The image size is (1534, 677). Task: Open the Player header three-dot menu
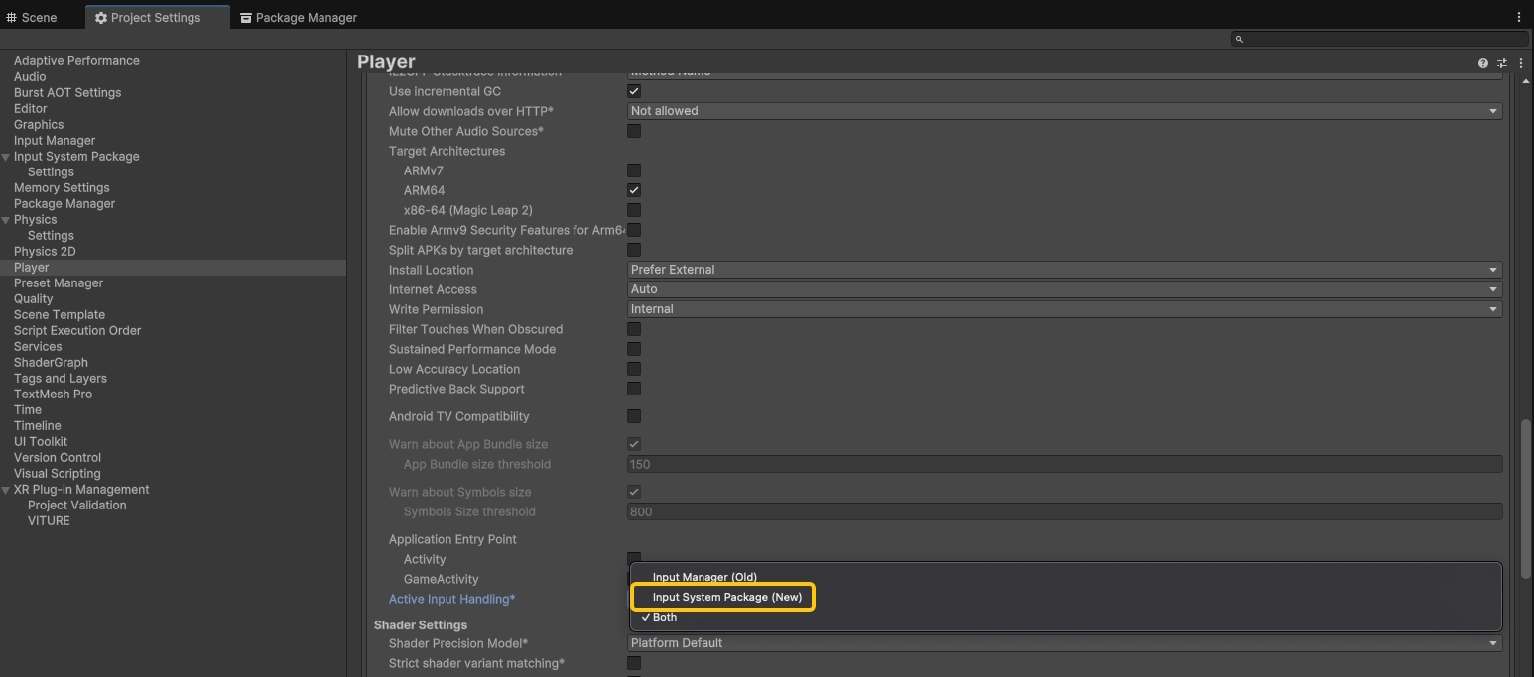[x=1521, y=63]
